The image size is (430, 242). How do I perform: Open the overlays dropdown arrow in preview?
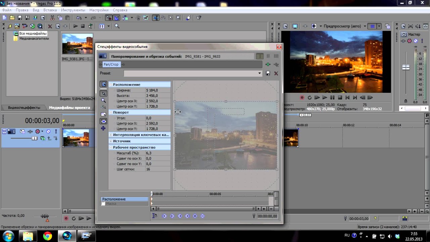(379, 26)
